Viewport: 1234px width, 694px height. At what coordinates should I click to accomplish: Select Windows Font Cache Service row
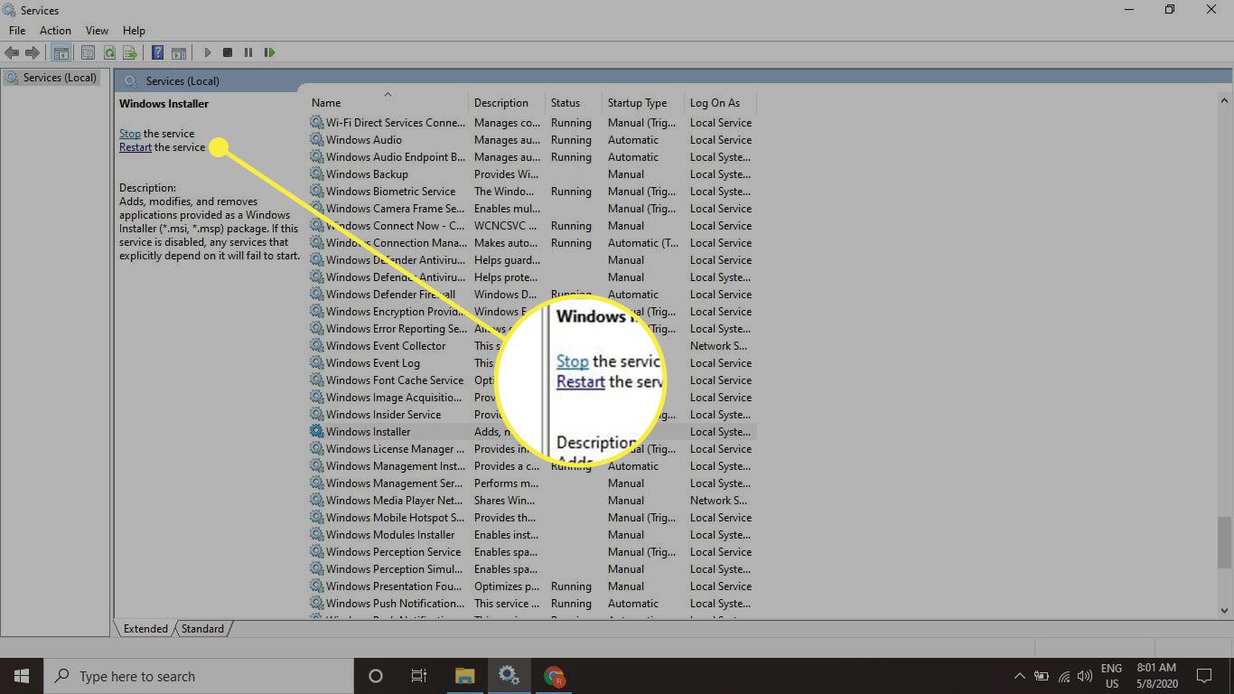pos(533,380)
